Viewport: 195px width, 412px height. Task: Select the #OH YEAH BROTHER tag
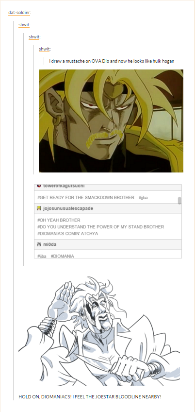59,220
